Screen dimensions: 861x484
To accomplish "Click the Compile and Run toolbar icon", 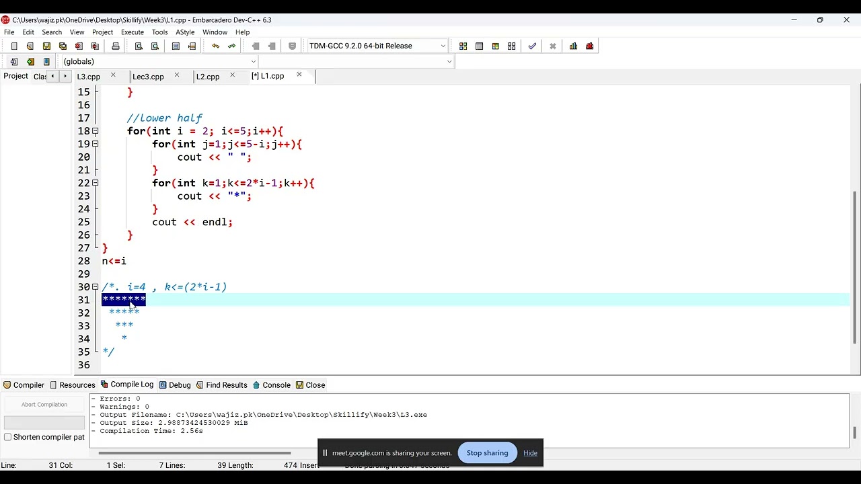I will coord(495,46).
